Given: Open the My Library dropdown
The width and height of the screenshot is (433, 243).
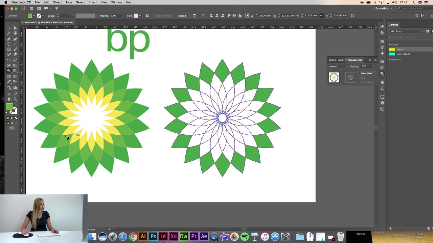Looking at the screenshot, I should coord(407,31).
